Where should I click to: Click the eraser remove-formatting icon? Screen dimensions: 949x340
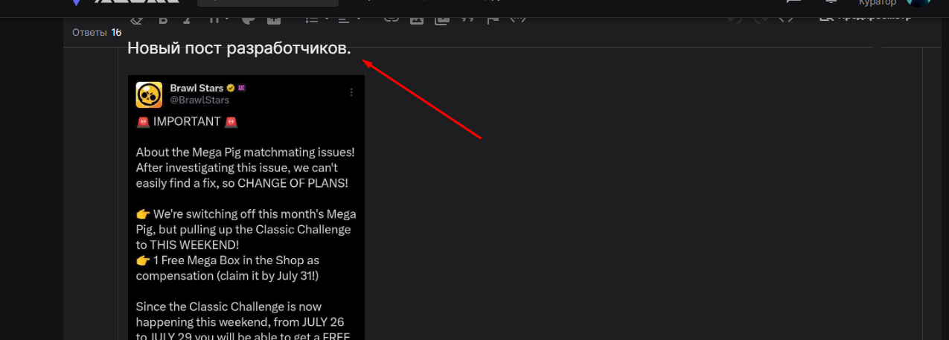tap(135, 19)
